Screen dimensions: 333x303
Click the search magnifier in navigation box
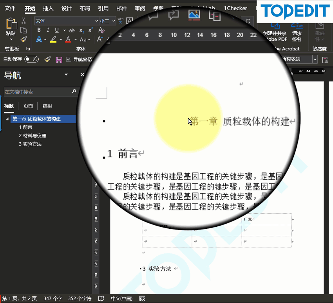74,91
